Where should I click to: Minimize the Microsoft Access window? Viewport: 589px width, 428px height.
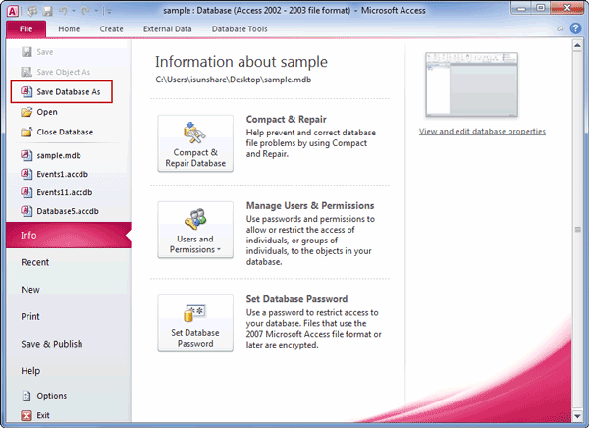(521, 8)
